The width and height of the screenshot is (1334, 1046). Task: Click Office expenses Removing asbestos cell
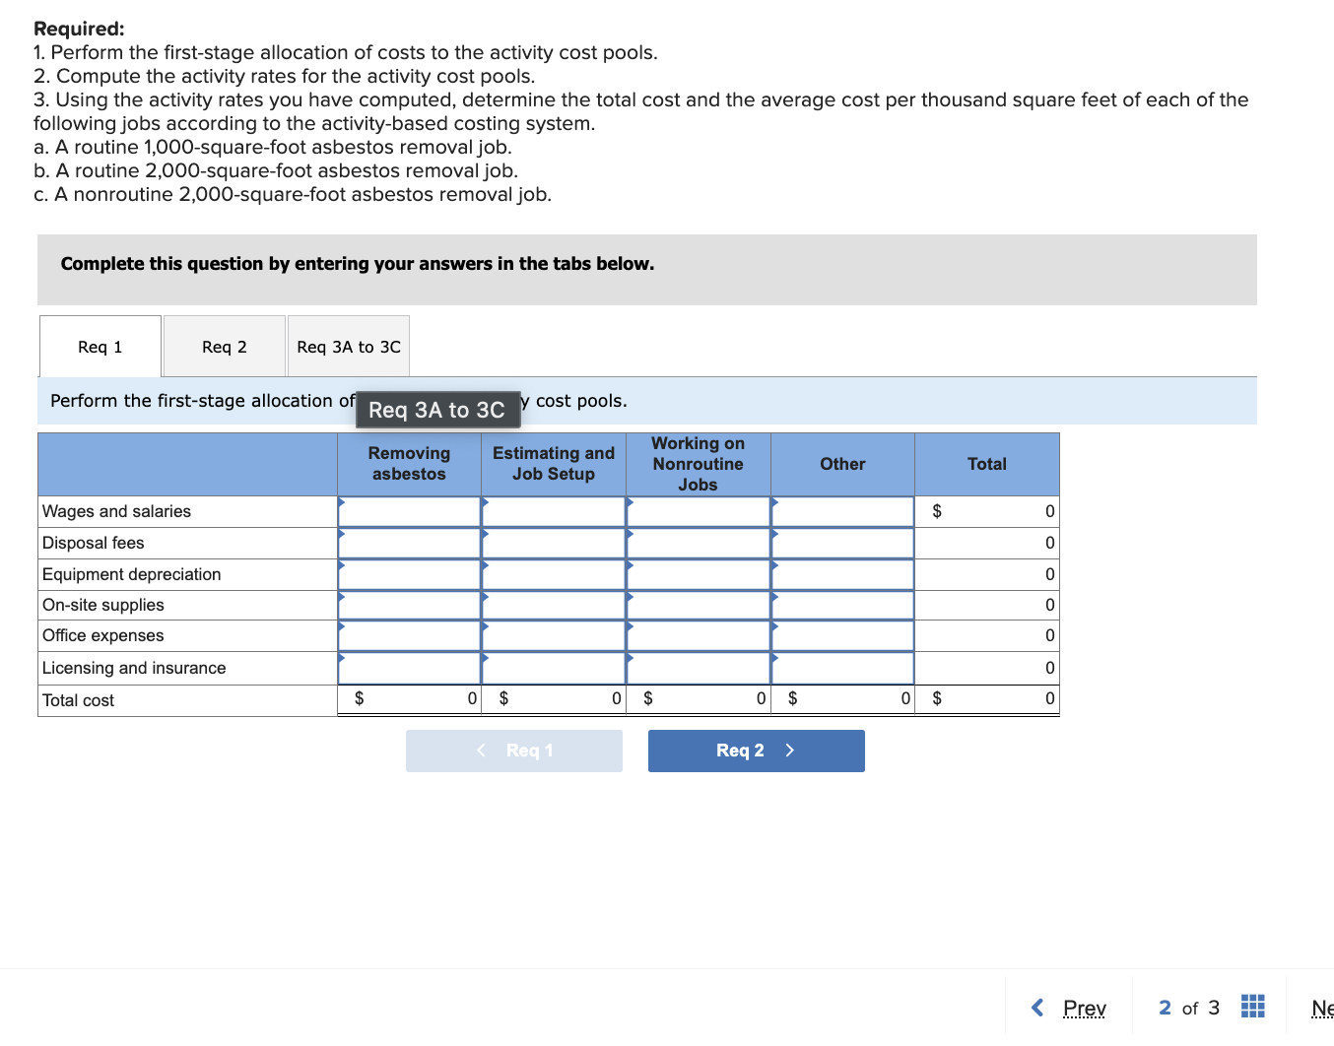409,635
